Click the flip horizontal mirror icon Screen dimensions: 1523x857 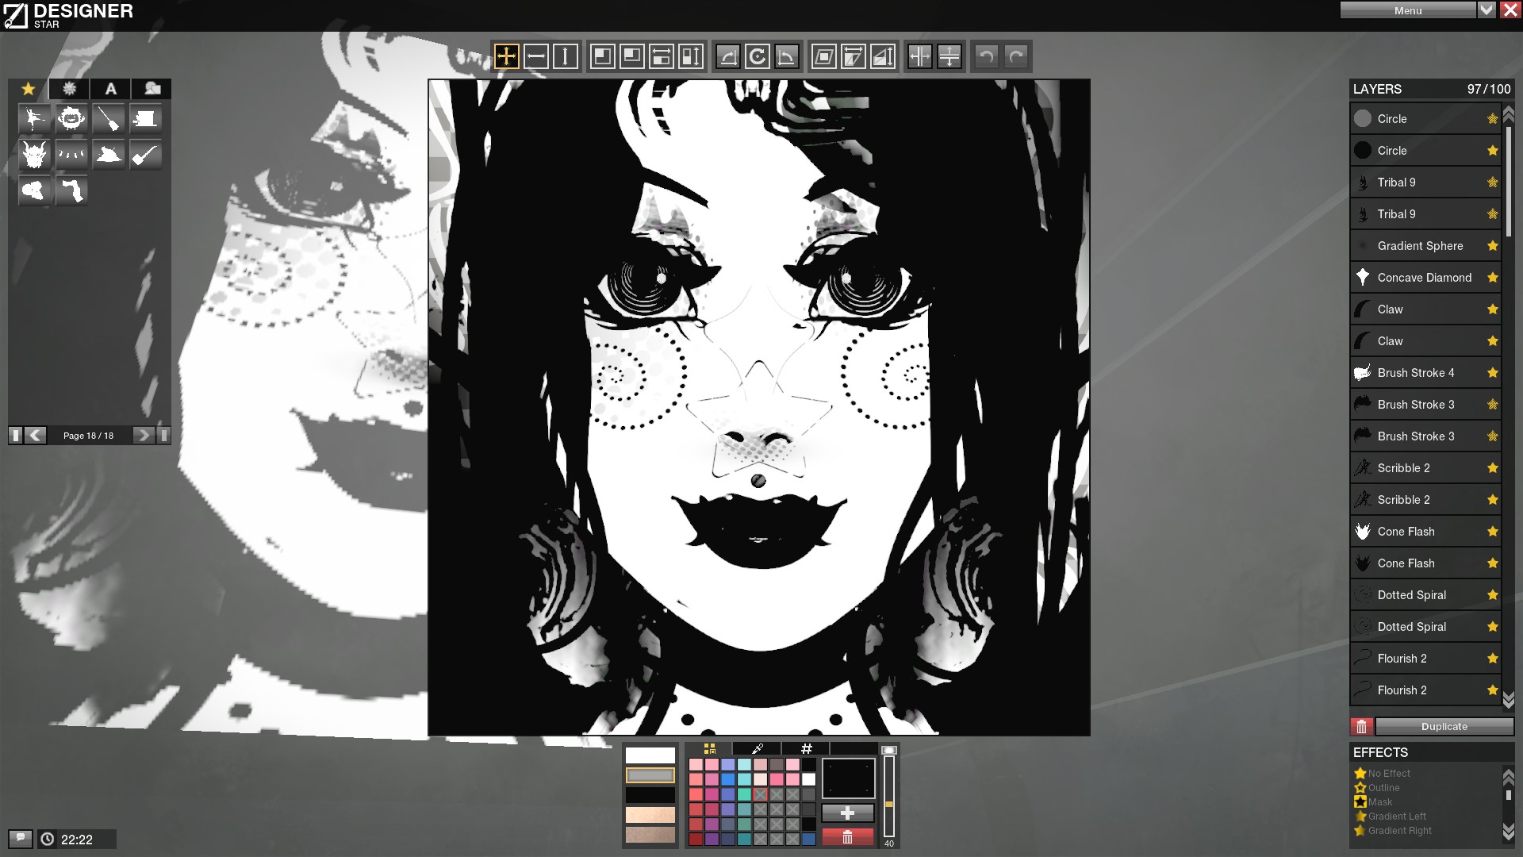coord(920,56)
